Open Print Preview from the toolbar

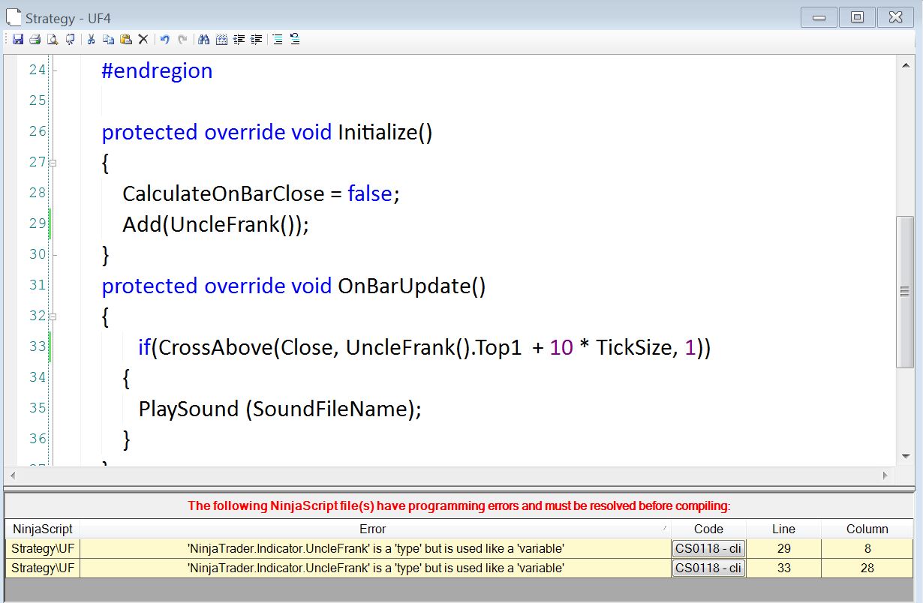(x=53, y=40)
